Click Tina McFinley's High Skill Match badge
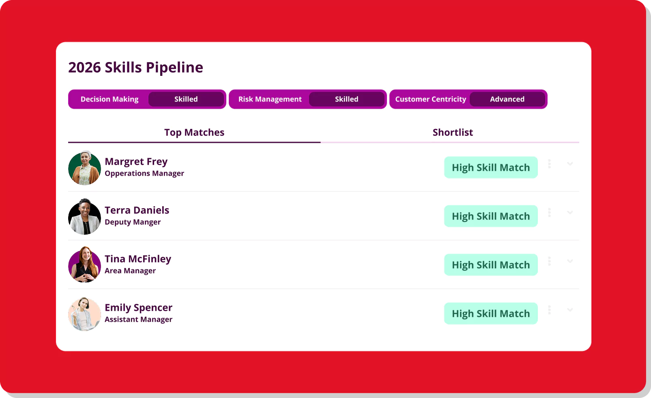This screenshot has height=398, width=651. point(491,265)
